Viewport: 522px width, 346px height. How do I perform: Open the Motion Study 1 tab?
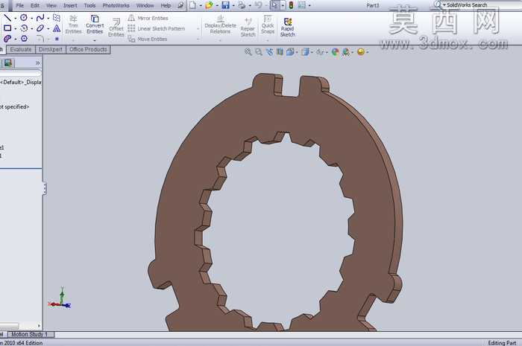point(29,334)
